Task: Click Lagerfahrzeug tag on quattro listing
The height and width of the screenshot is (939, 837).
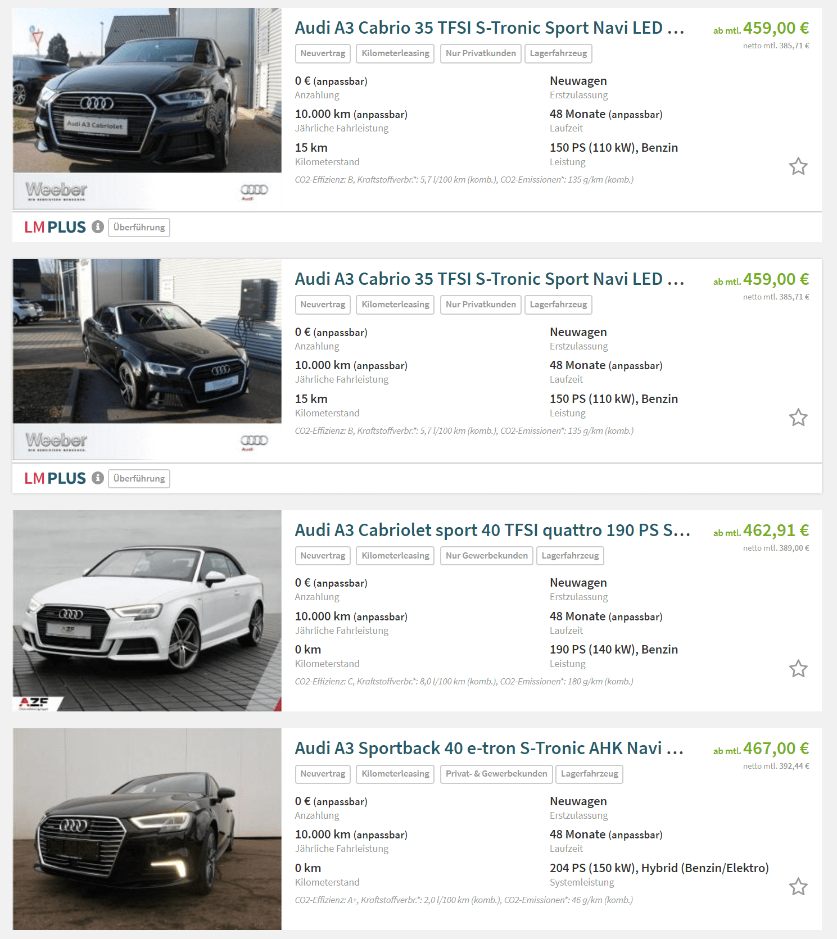Action: pos(570,556)
